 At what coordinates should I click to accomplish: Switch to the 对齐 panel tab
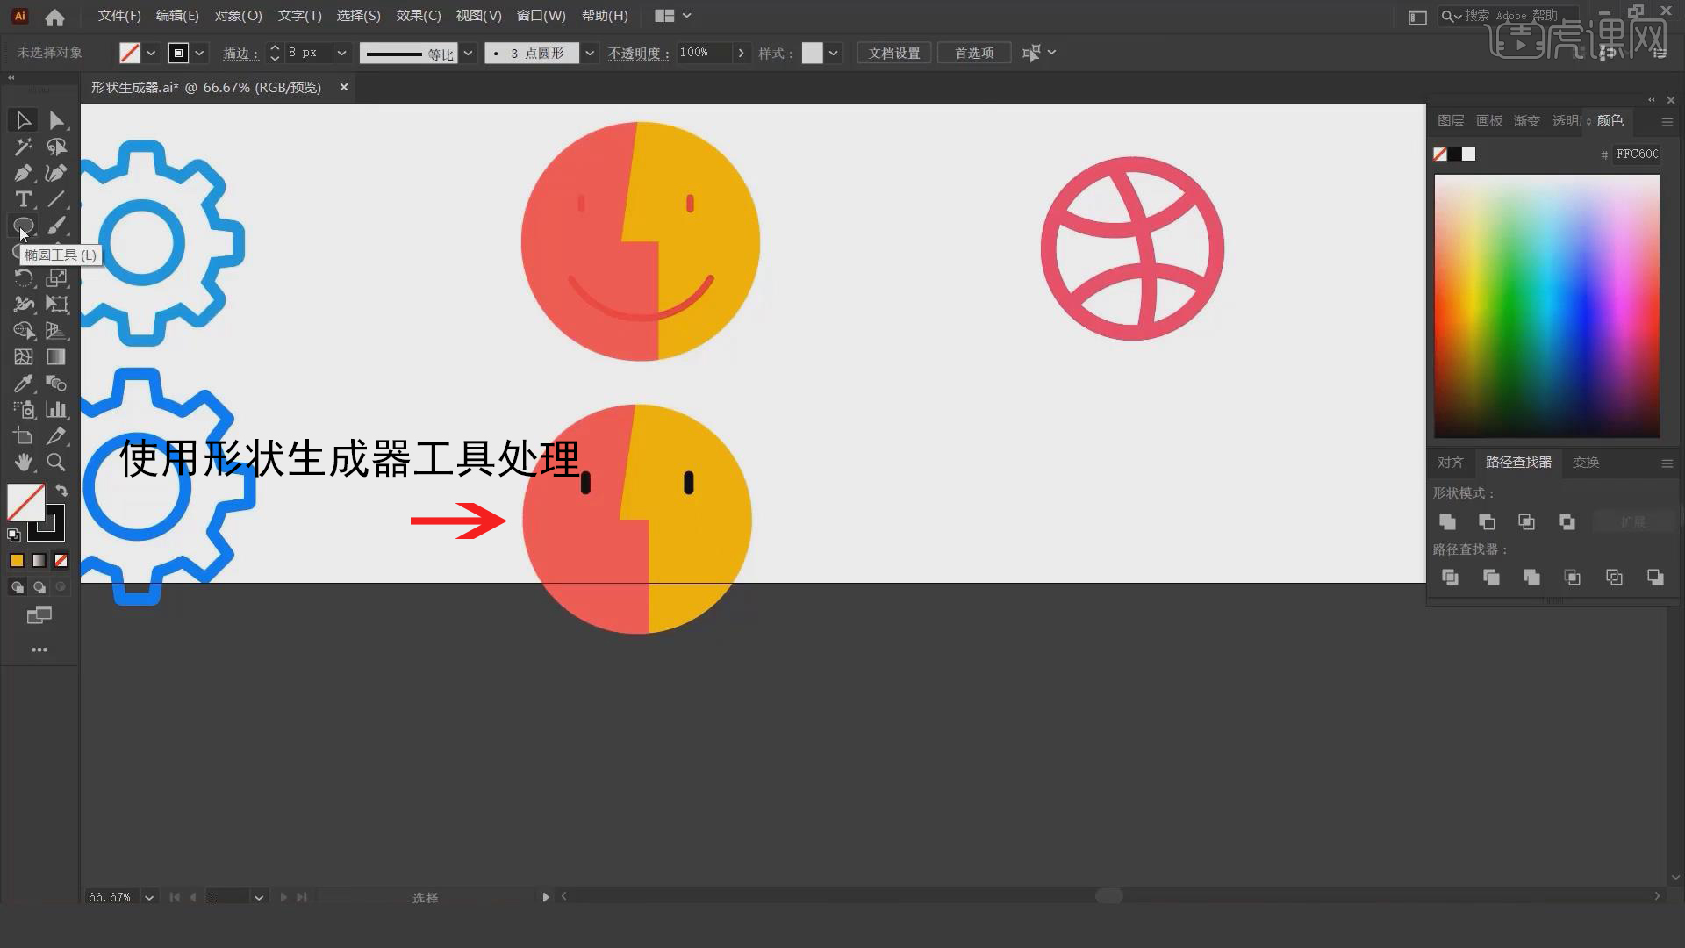point(1450,463)
